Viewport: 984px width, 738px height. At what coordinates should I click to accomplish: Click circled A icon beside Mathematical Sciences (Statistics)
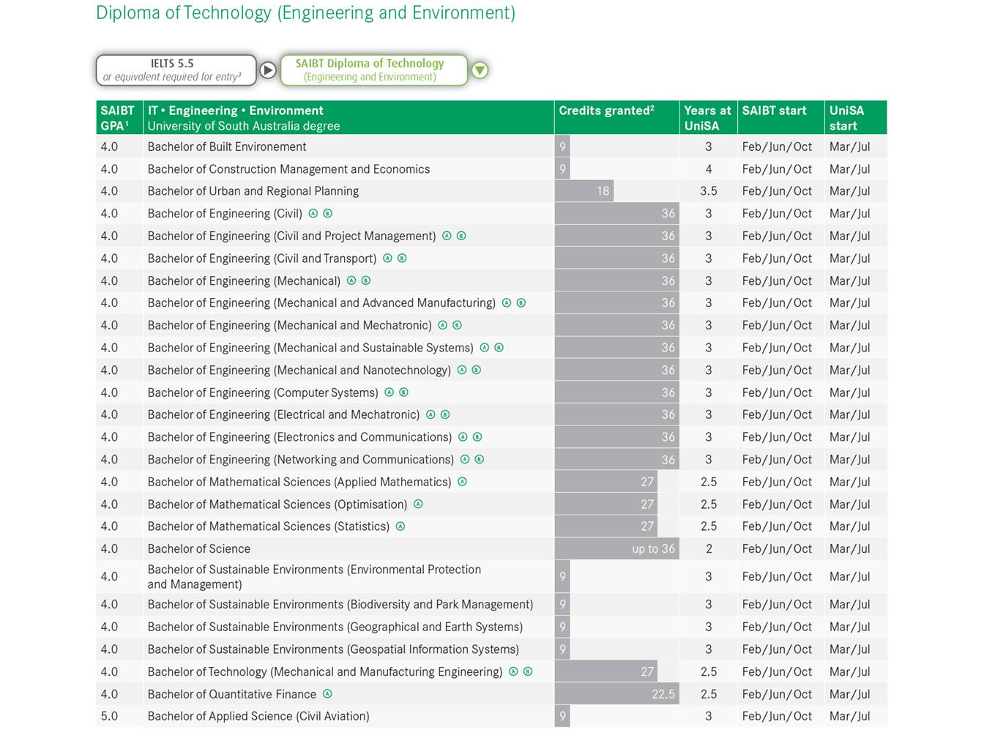click(400, 526)
